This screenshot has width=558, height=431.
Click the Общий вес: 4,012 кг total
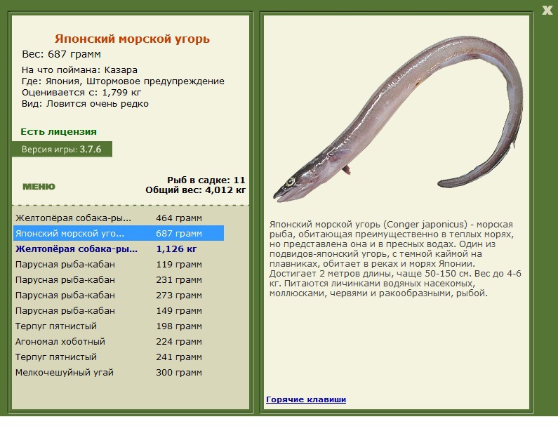tap(195, 190)
